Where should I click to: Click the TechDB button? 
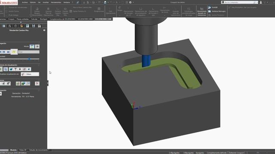point(213,8)
